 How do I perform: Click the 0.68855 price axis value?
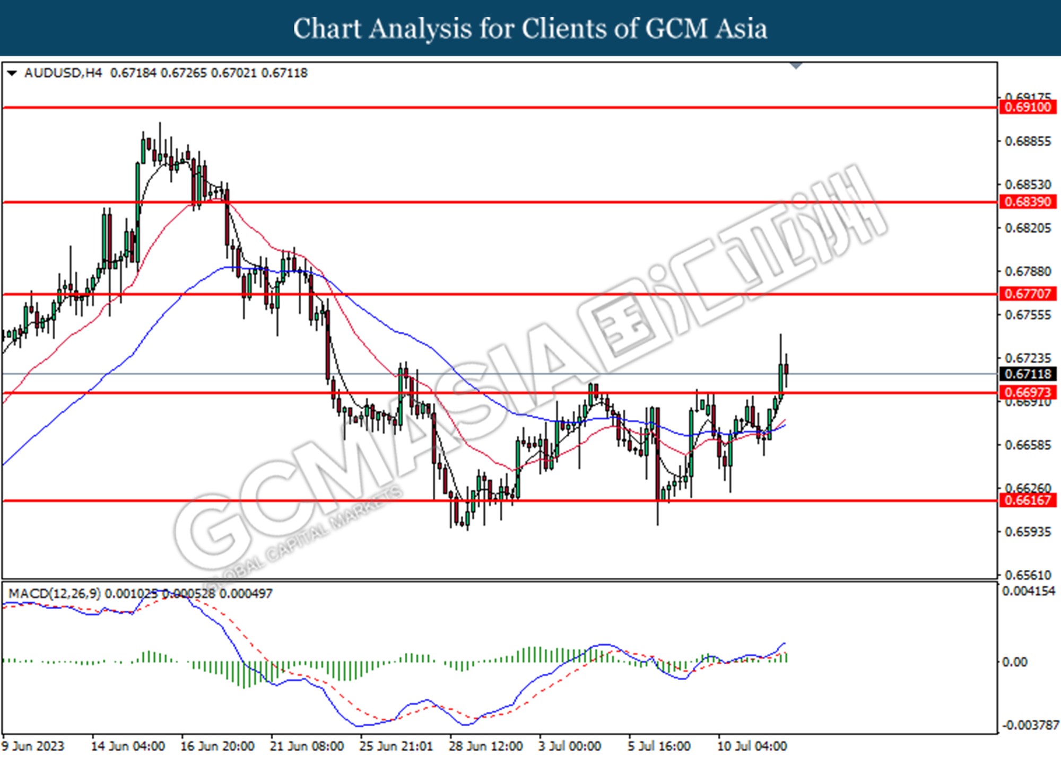(x=1028, y=142)
